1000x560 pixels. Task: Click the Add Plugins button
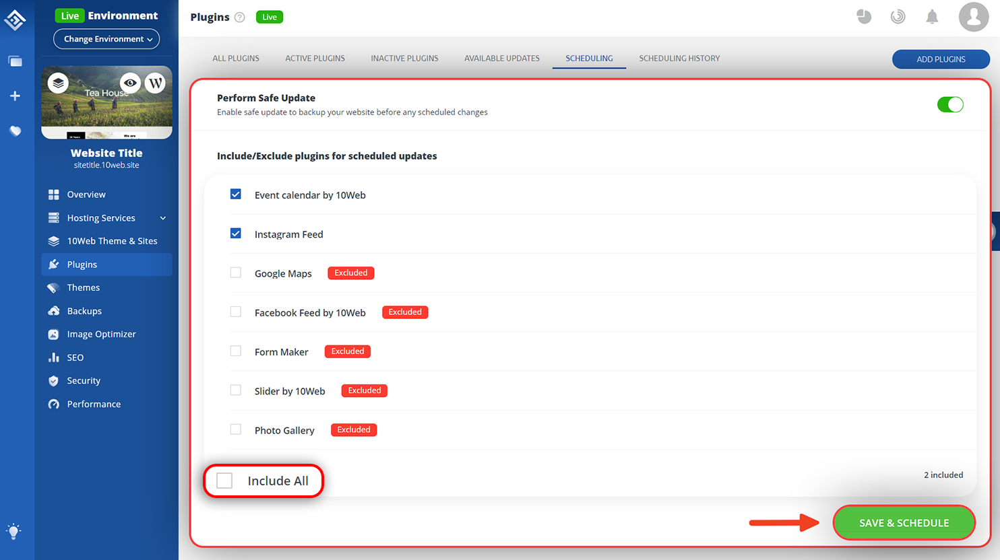click(941, 59)
